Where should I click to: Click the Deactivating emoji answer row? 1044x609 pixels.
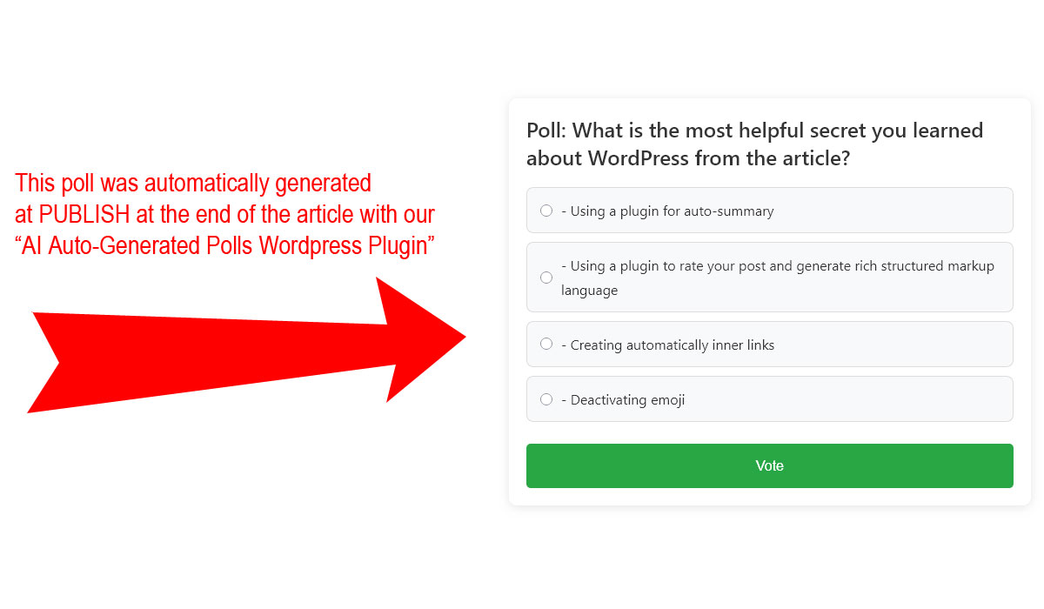click(x=769, y=398)
